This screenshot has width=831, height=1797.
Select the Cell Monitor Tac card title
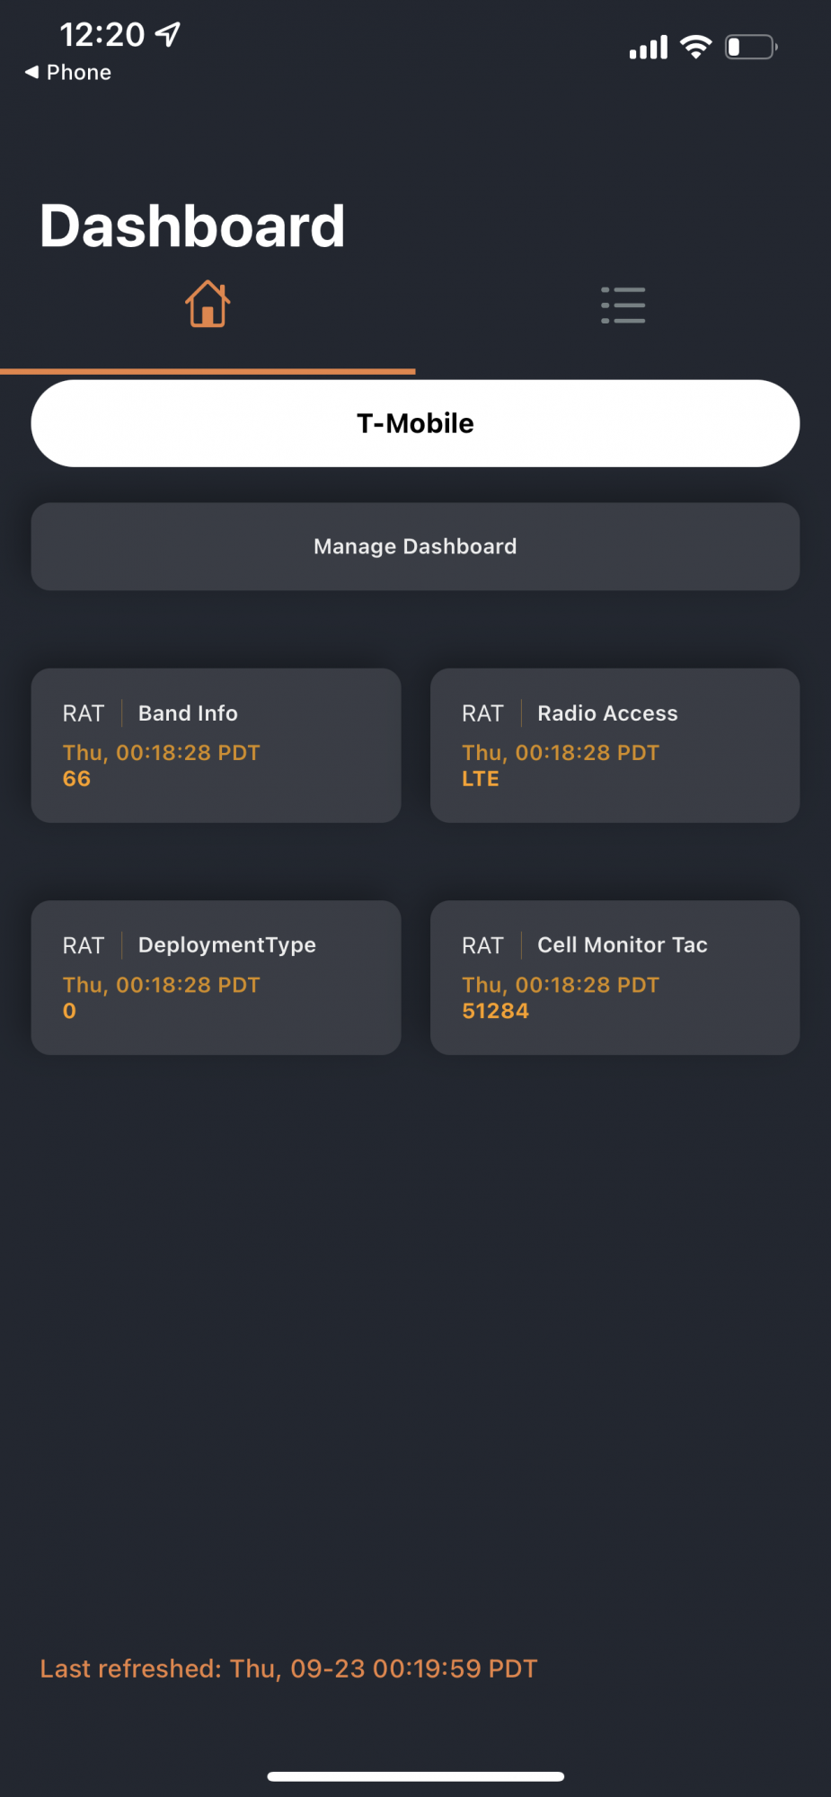pos(622,945)
